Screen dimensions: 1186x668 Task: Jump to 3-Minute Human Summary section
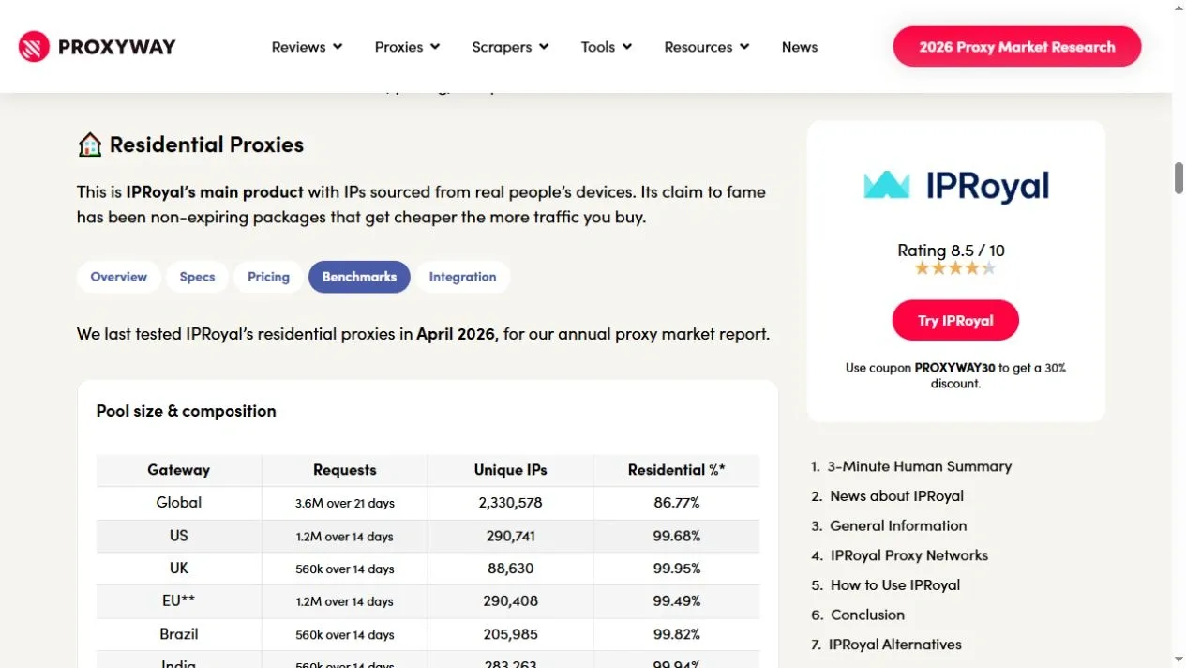[919, 466]
